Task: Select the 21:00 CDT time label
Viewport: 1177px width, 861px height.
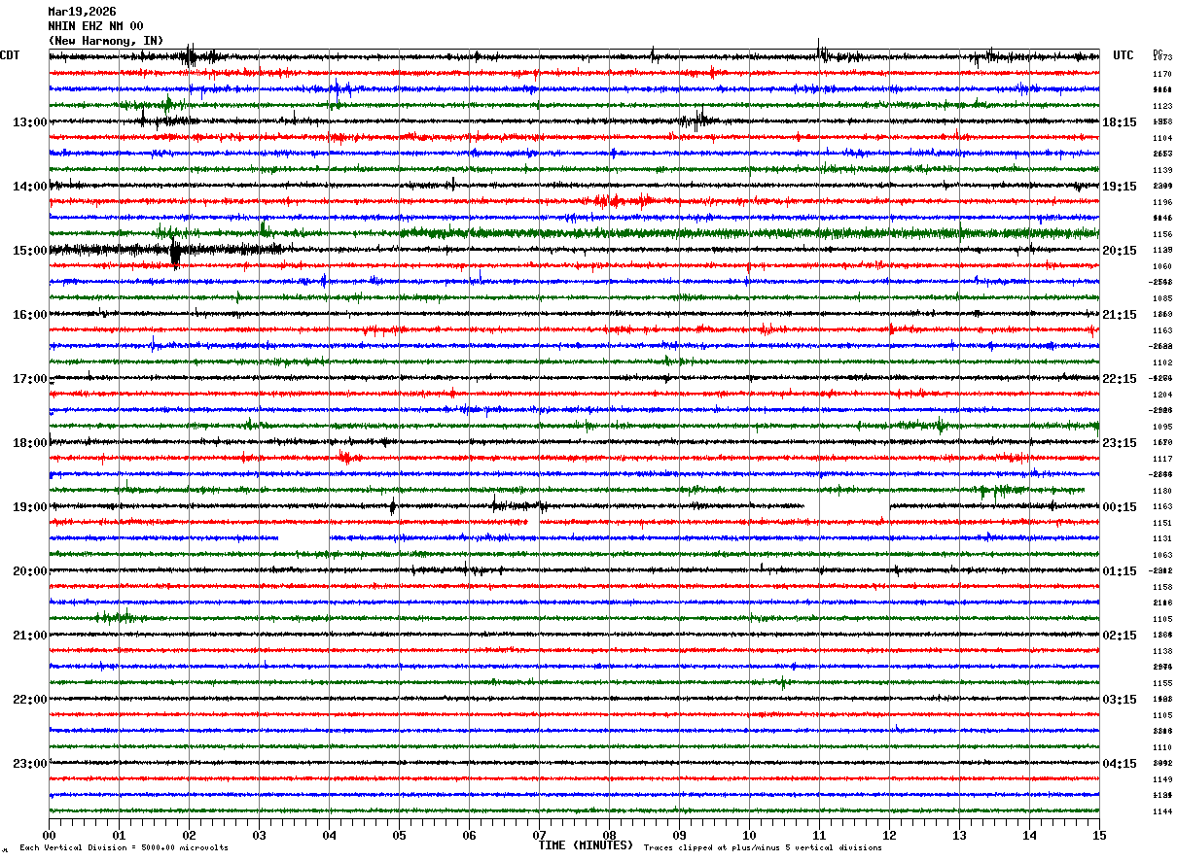Action: [x=30, y=636]
